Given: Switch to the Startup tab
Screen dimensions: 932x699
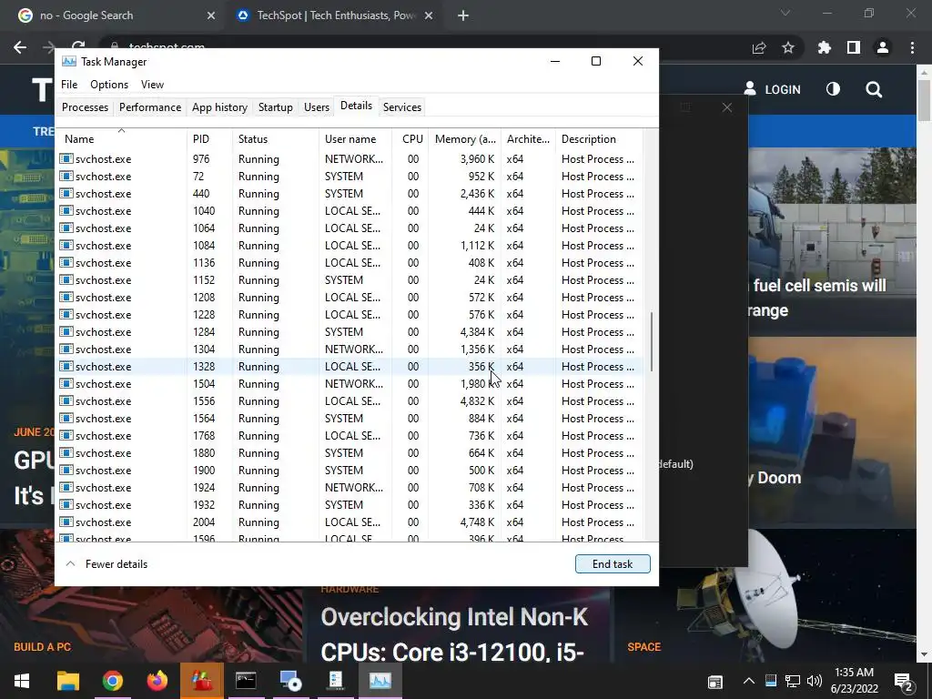Looking at the screenshot, I should (275, 107).
